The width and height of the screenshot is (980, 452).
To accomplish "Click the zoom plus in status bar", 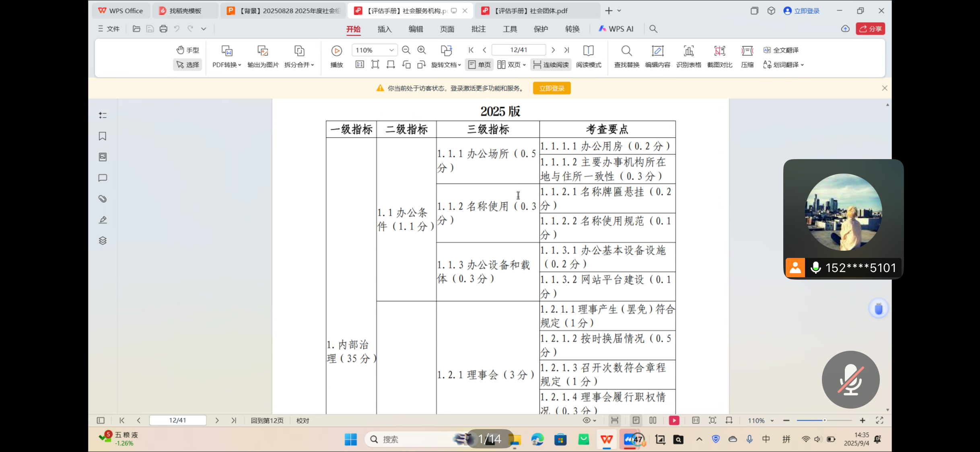I will coord(862,421).
